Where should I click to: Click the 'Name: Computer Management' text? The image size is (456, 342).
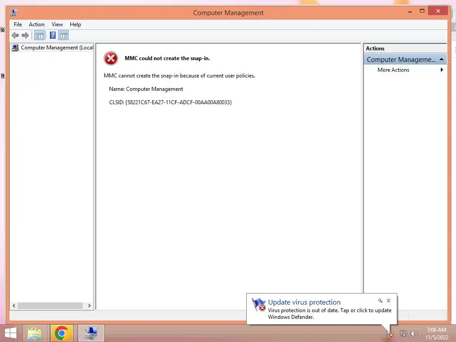pos(146,89)
